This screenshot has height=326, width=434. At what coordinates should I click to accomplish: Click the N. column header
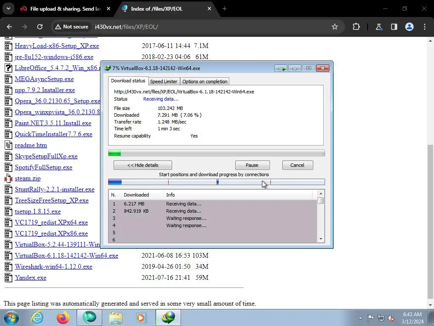pyautogui.click(x=115, y=195)
